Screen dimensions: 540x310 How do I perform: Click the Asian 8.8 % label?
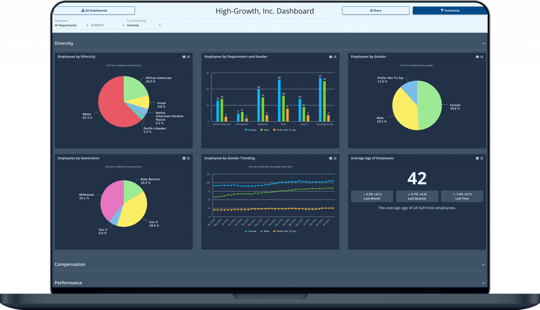(161, 105)
